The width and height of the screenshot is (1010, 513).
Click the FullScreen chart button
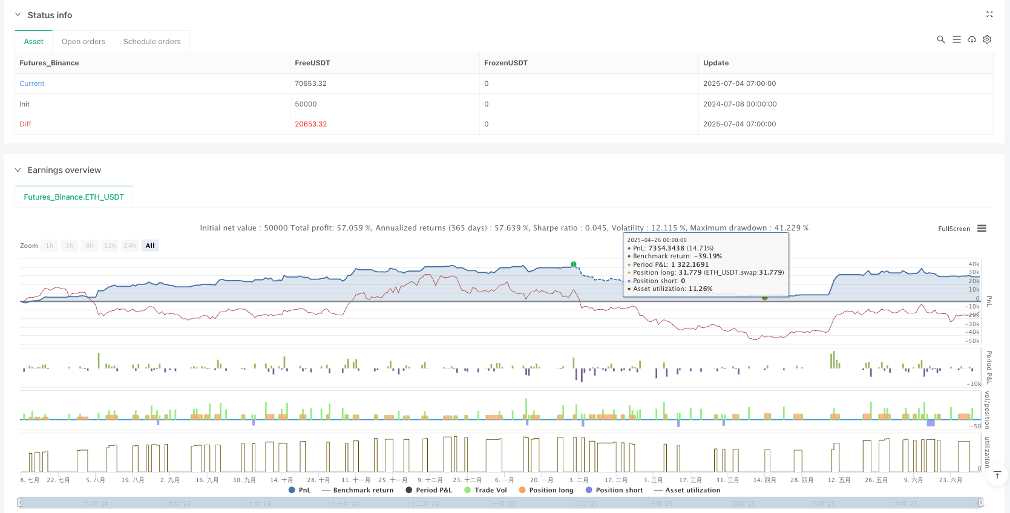[x=954, y=229]
